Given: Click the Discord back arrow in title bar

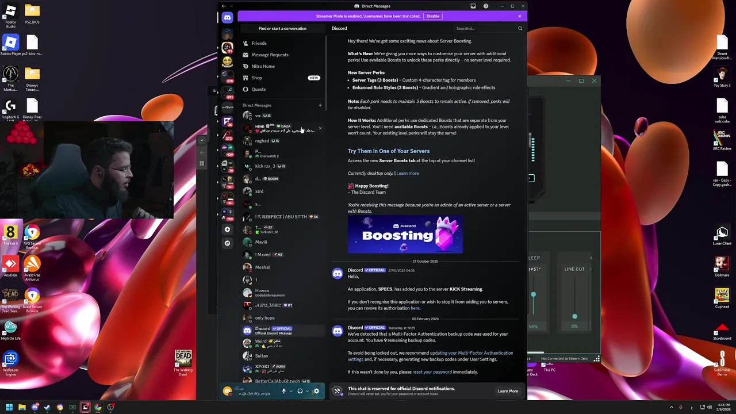Looking at the screenshot, I should (224, 6).
